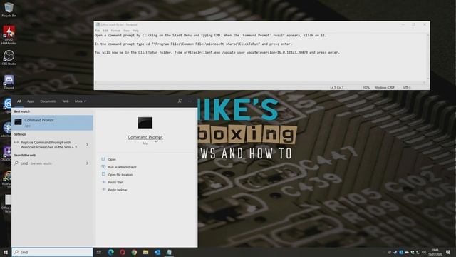Click the taskbar clock showing date and time
This screenshot has width=456, height=257.
click(x=435, y=252)
